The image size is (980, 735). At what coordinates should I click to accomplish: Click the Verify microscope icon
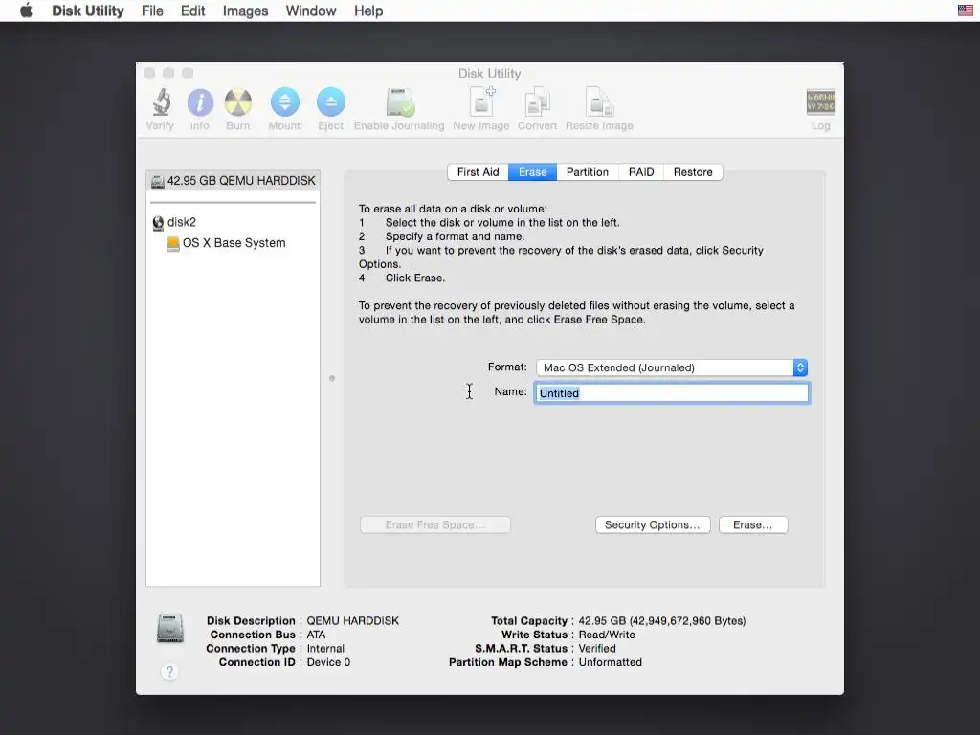tap(161, 102)
